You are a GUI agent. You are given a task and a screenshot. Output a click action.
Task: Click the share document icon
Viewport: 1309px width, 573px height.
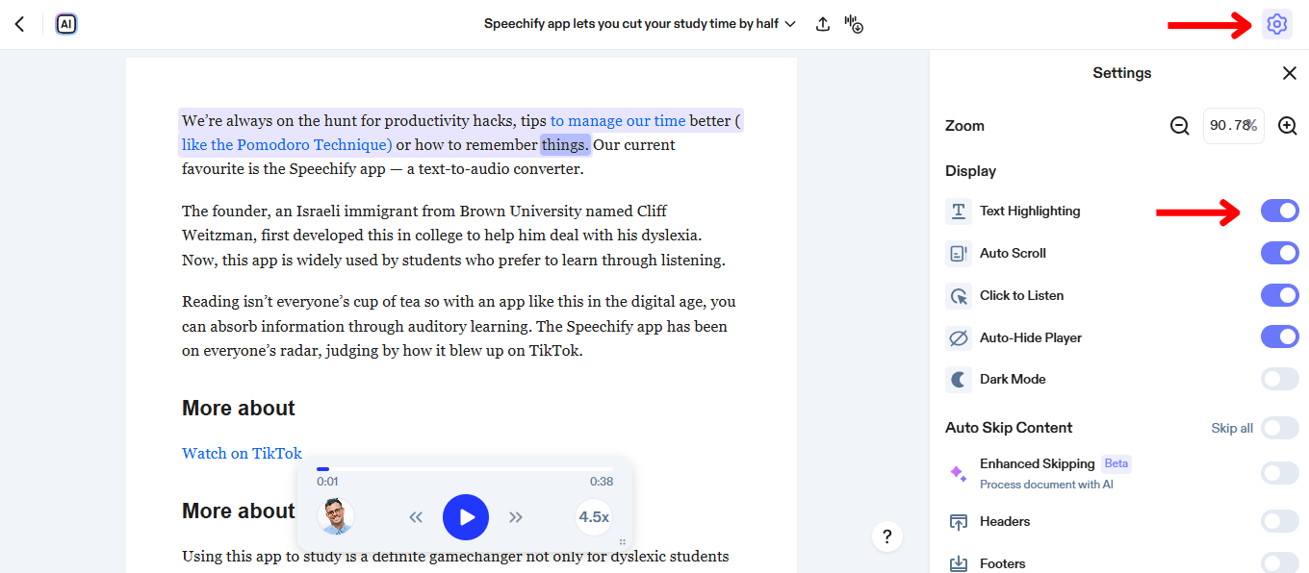pos(823,24)
